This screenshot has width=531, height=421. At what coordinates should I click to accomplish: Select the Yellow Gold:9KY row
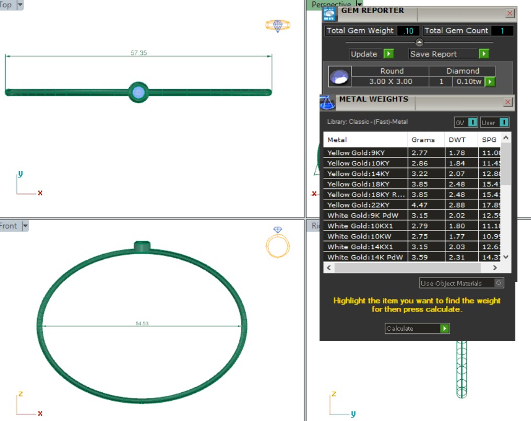point(412,153)
